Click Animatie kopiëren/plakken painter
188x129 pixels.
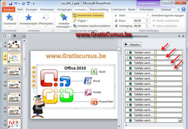click(92, 26)
